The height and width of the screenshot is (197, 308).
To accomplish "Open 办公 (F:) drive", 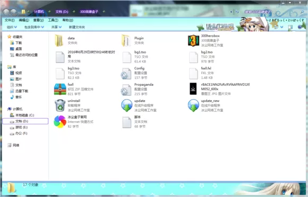I will [19, 133].
